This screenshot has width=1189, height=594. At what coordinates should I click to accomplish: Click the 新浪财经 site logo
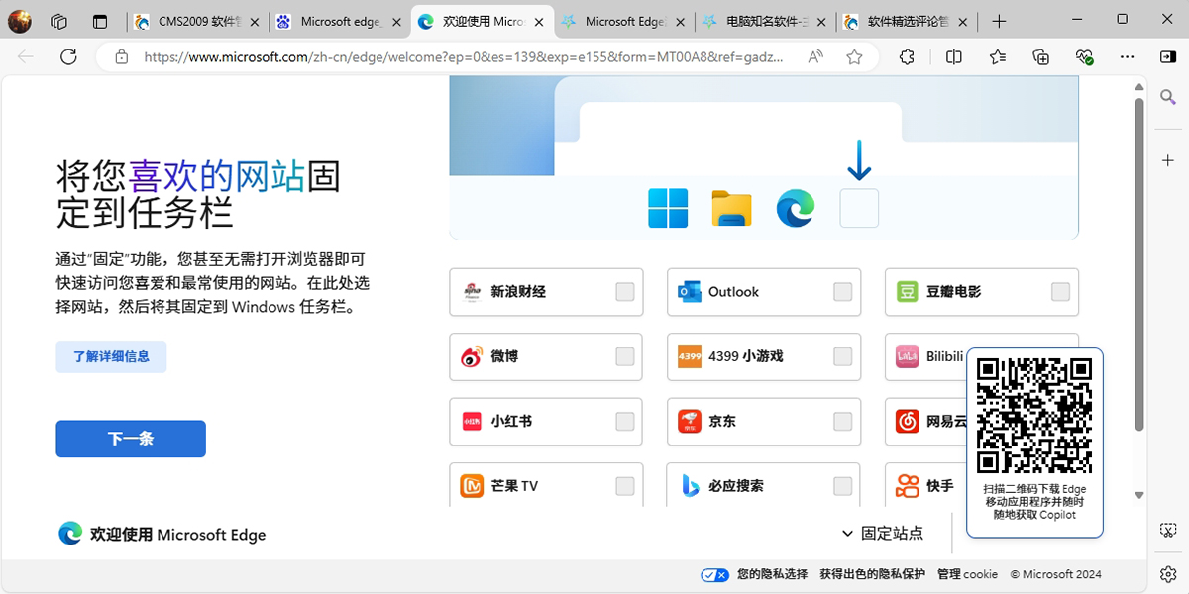point(472,292)
